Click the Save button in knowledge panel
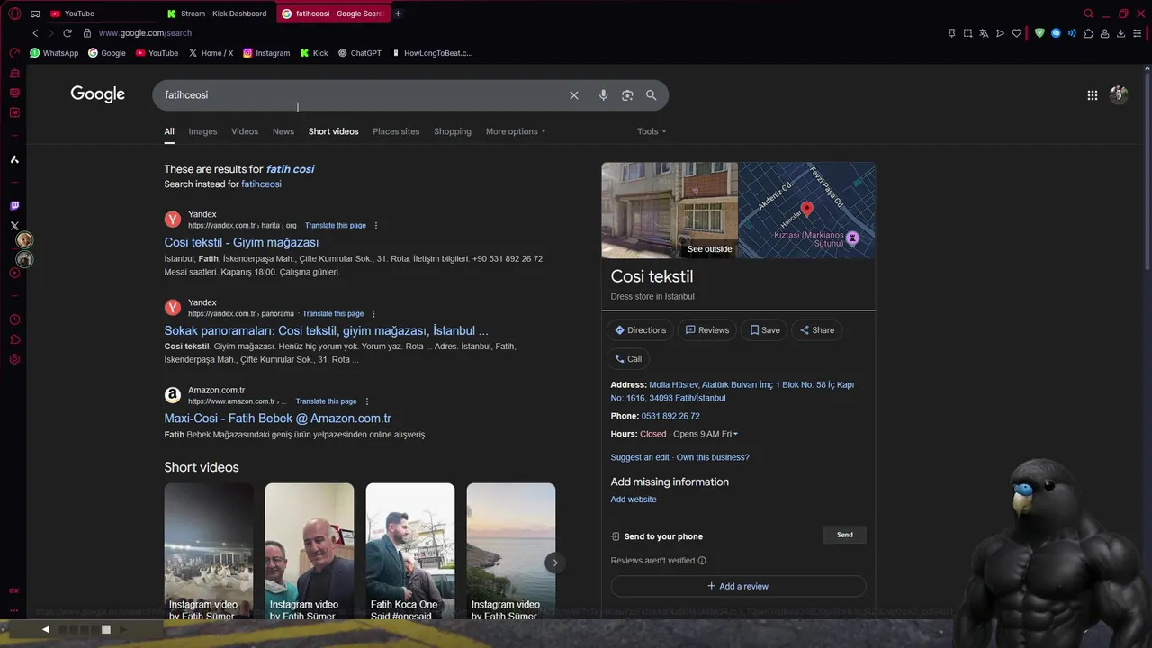The image size is (1152, 648). tap(765, 330)
